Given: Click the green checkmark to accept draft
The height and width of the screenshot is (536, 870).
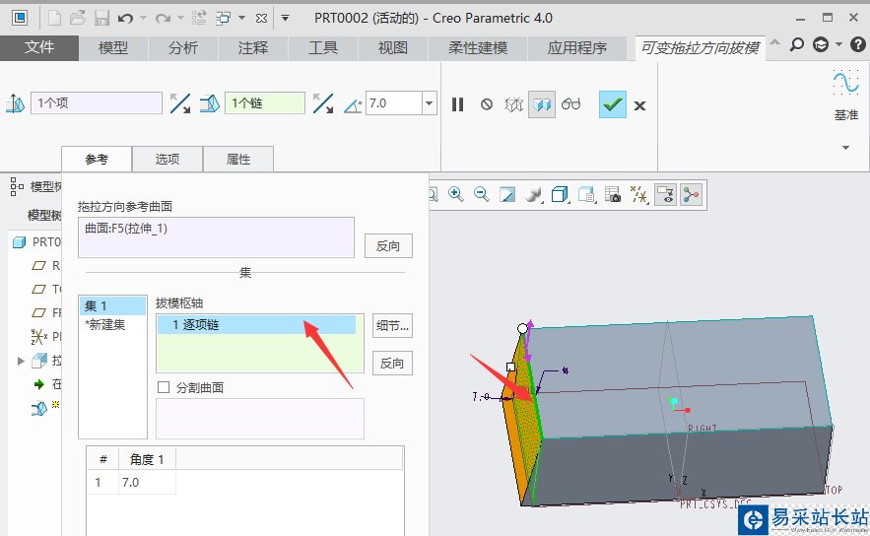Looking at the screenshot, I should 614,104.
